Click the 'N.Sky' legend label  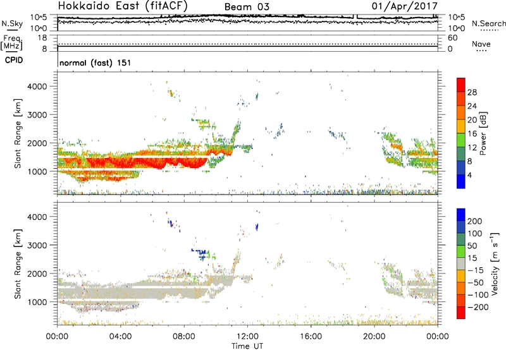click(12, 23)
